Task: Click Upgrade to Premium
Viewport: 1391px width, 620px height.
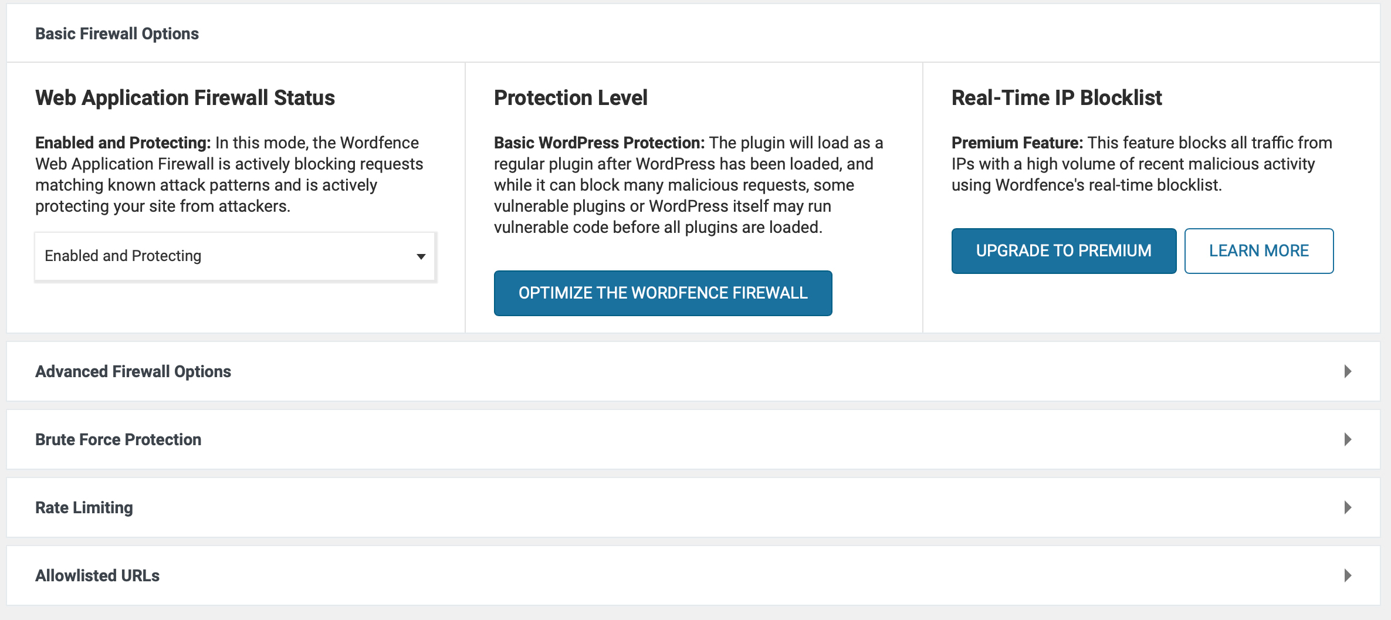Action: (1064, 250)
